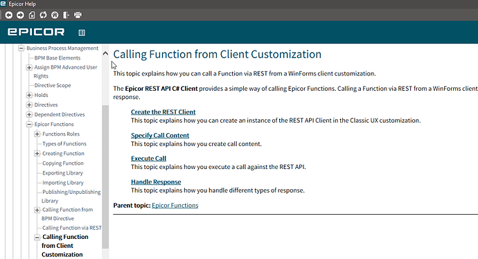Open the Execute Call topic link
The image size is (478, 259).
pos(148,159)
